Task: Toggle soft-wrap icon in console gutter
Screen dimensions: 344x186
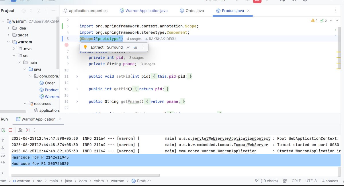Action: tap(3, 155)
